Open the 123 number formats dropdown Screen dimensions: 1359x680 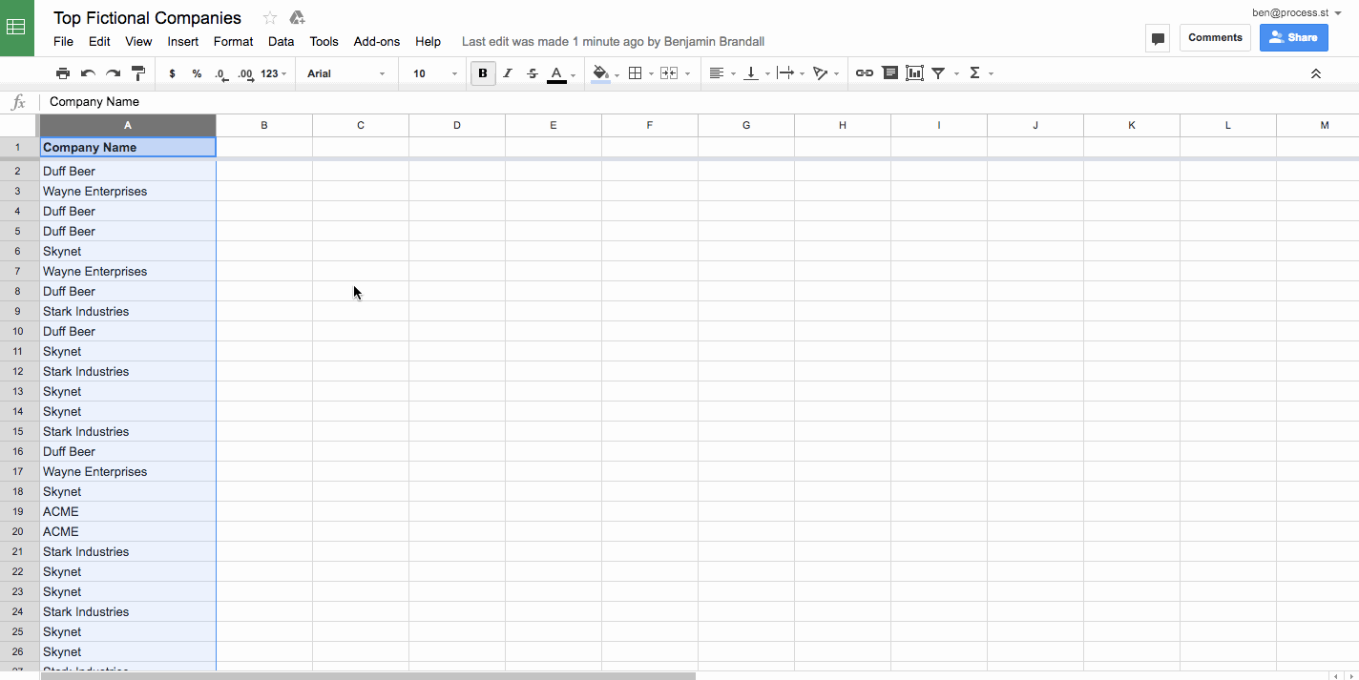[273, 73]
